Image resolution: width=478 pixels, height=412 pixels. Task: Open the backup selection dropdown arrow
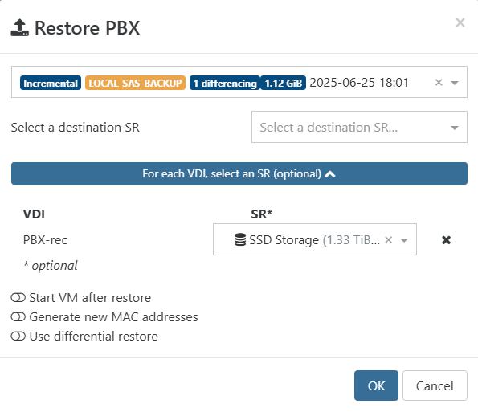[455, 83]
